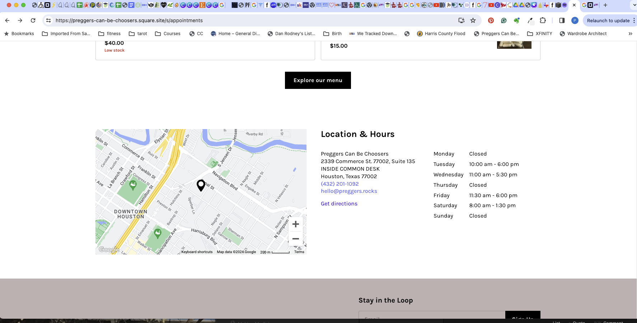The height and width of the screenshot is (323, 637).
Task: Switch to the Spotify tab
Action: (565, 5)
